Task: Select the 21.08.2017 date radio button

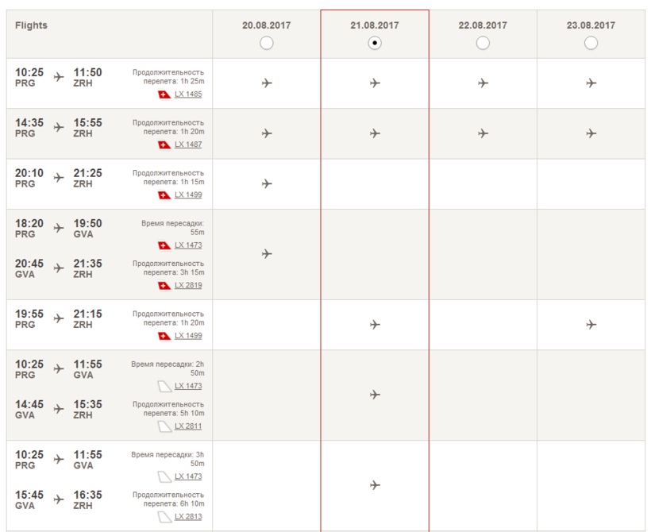Action: [x=375, y=43]
